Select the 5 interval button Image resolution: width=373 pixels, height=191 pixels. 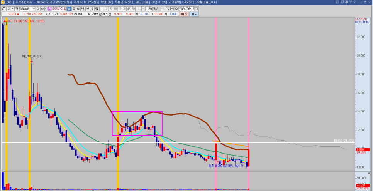coord(110,8)
